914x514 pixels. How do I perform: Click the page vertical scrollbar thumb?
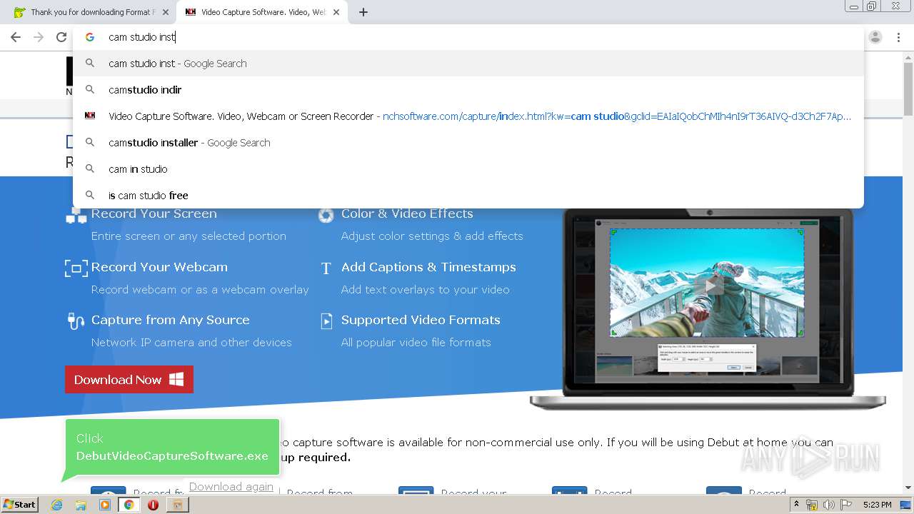[x=908, y=89]
